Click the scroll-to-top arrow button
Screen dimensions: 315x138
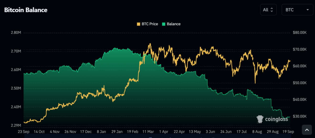click(307, 130)
